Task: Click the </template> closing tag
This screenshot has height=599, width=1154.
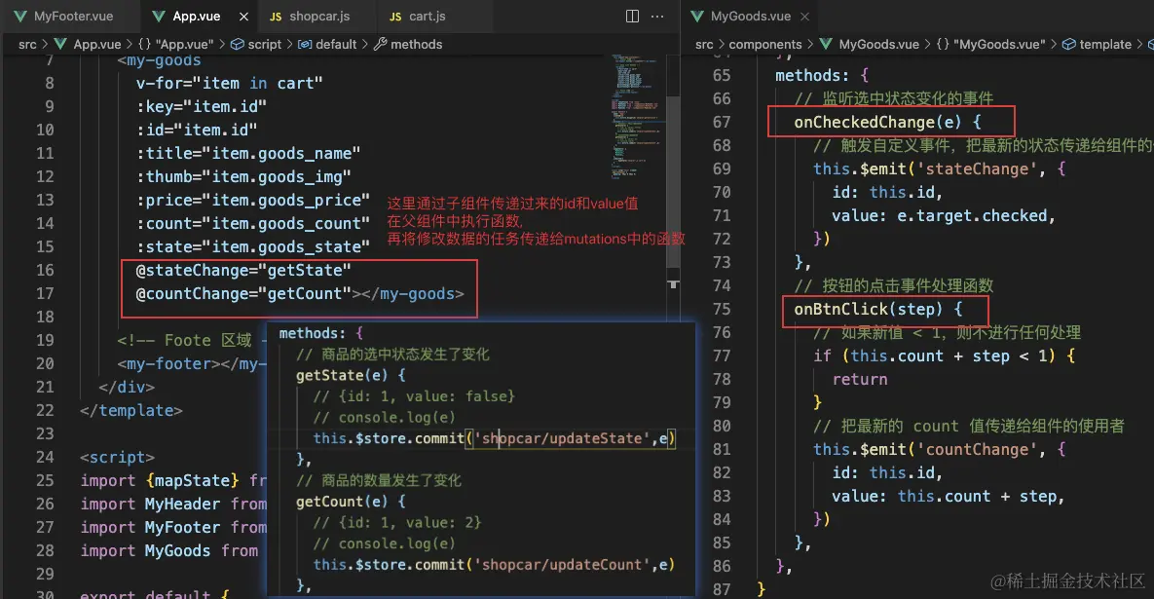Action: (131, 411)
